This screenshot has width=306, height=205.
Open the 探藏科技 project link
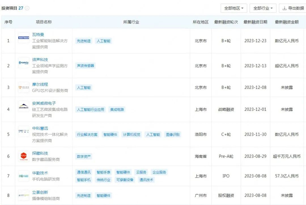[40, 153]
